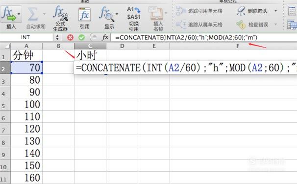297x184 pixels.
Task: Select row 11 header
Action: [5, 178]
